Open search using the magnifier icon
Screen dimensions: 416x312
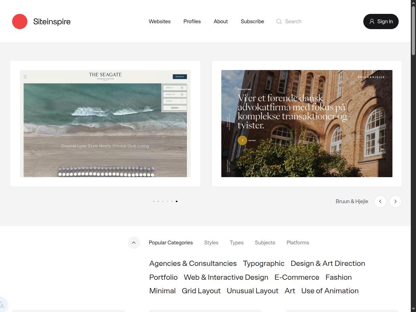pyautogui.click(x=279, y=21)
